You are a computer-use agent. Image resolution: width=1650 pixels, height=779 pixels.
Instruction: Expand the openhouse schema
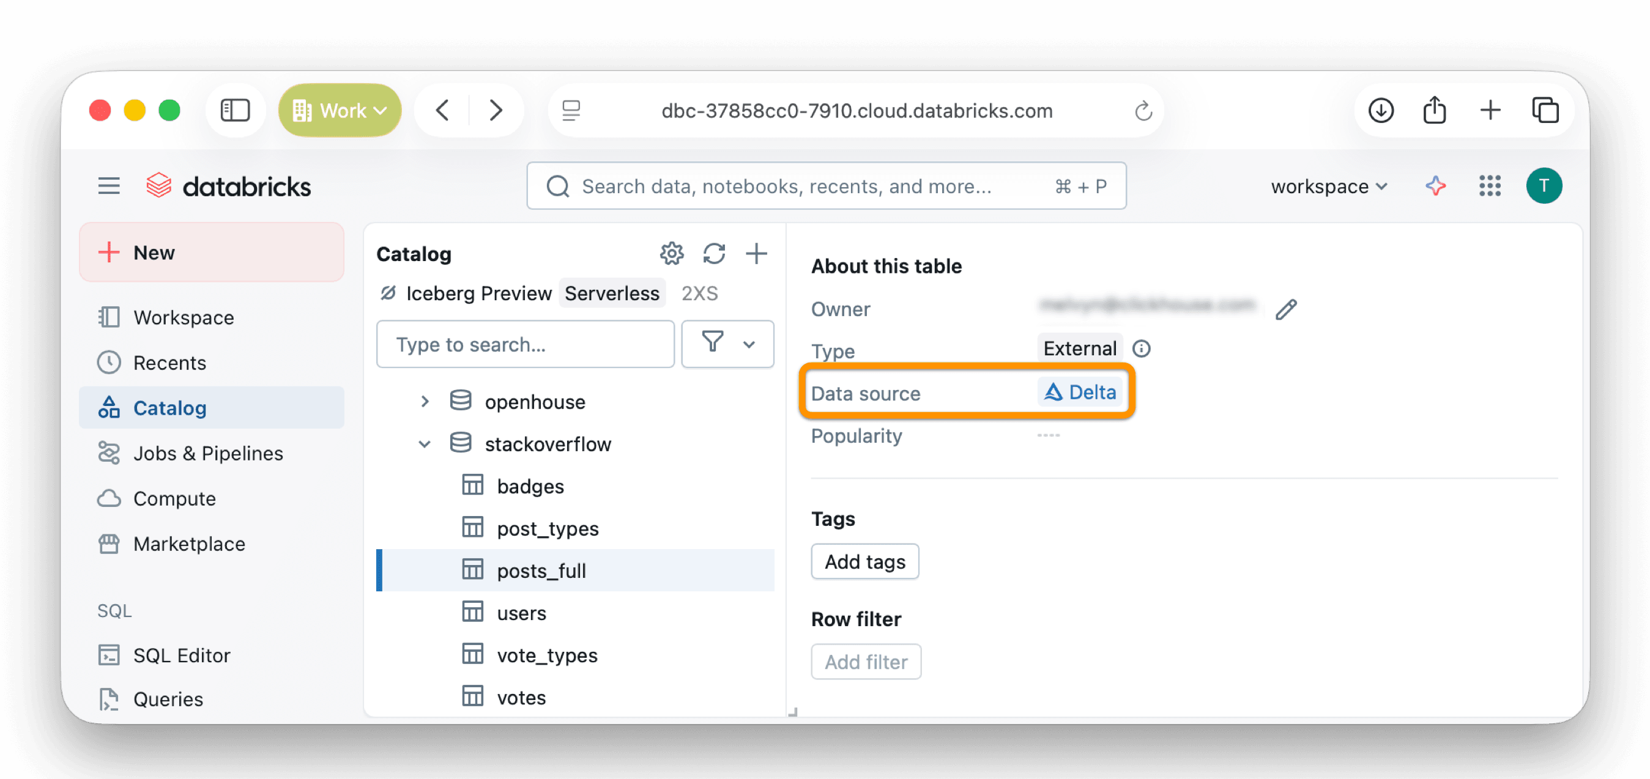coord(425,401)
